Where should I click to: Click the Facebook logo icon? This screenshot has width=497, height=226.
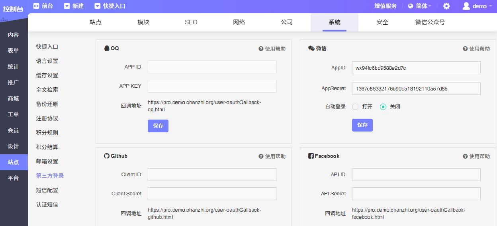311,156
